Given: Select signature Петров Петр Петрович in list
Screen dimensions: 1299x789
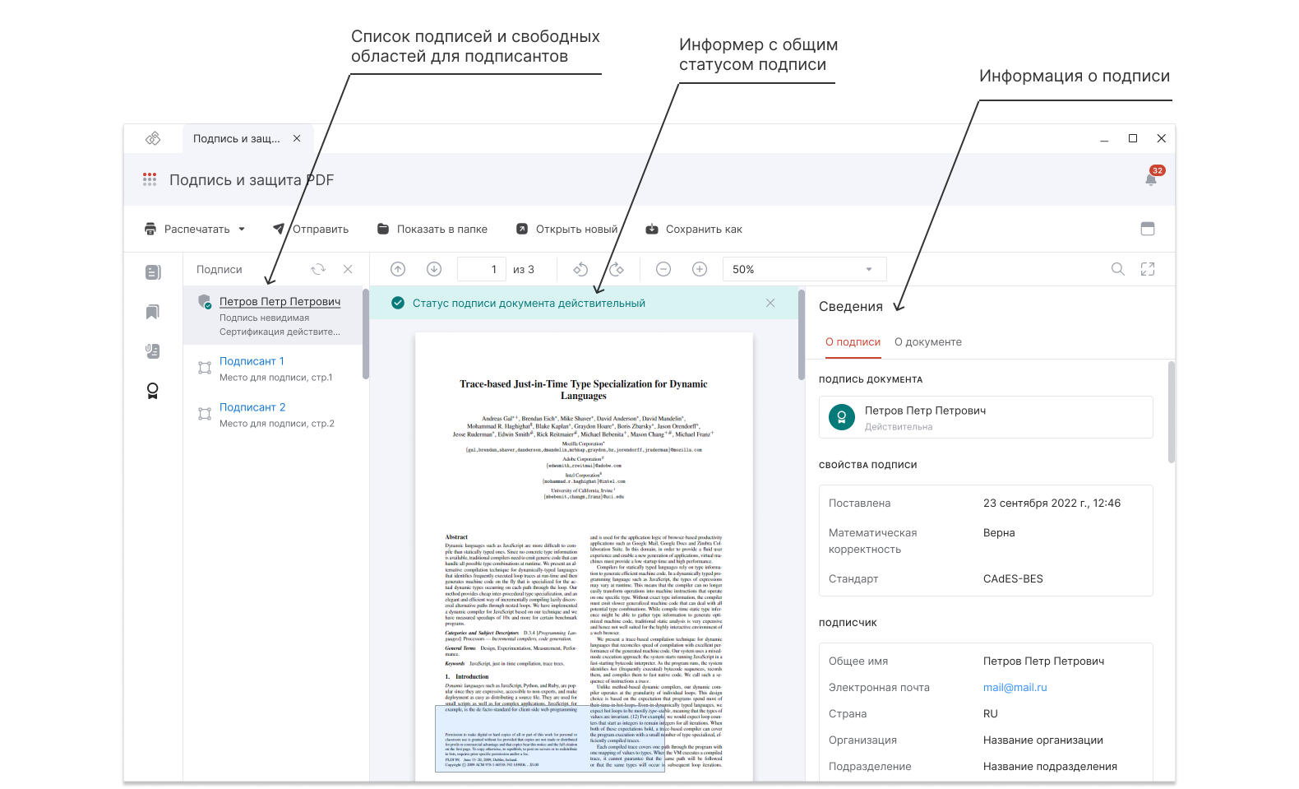Looking at the screenshot, I should tap(273, 316).
